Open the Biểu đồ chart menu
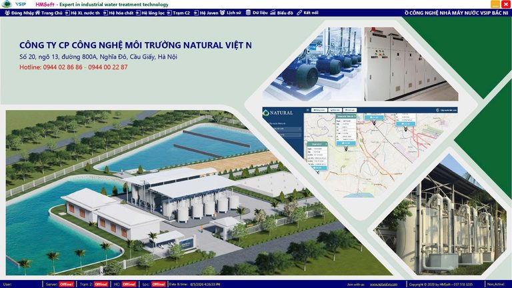 click(x=281, y=13)
